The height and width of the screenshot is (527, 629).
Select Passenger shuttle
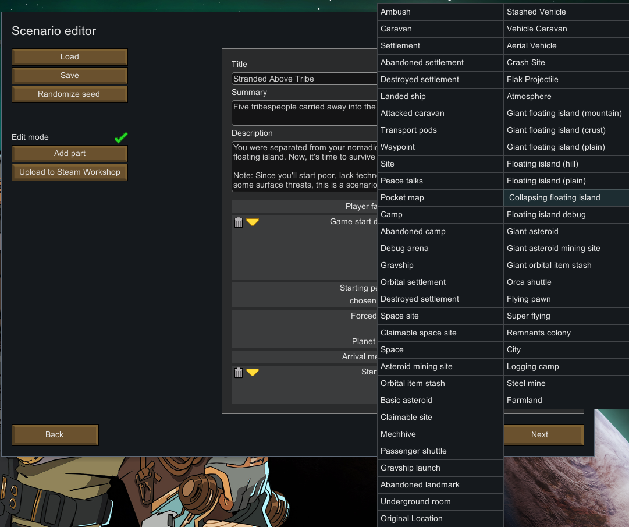coord(440,451)
